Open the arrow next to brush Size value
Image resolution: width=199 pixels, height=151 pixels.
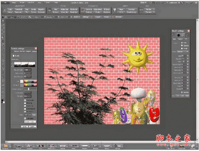[x=188, y=56]
